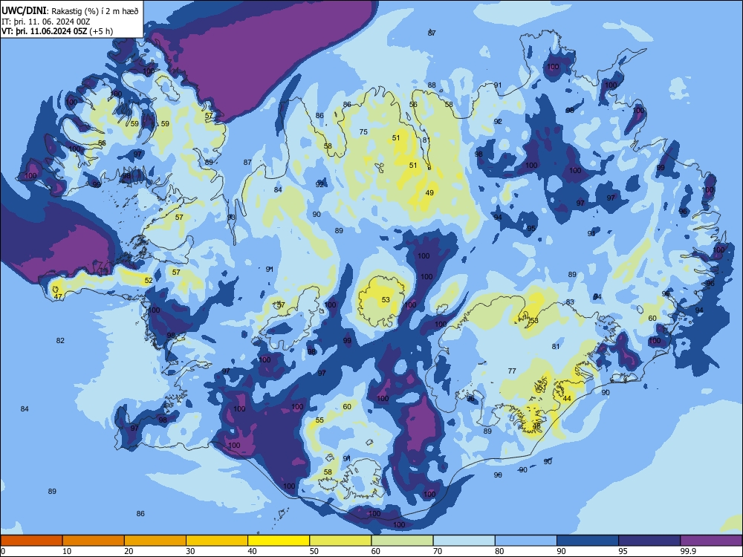
Task: Click the humidity value 44 on the map
Action: pos(567,399)
